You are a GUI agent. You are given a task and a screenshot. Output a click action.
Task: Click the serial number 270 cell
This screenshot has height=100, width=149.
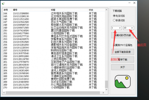[5, 87]
